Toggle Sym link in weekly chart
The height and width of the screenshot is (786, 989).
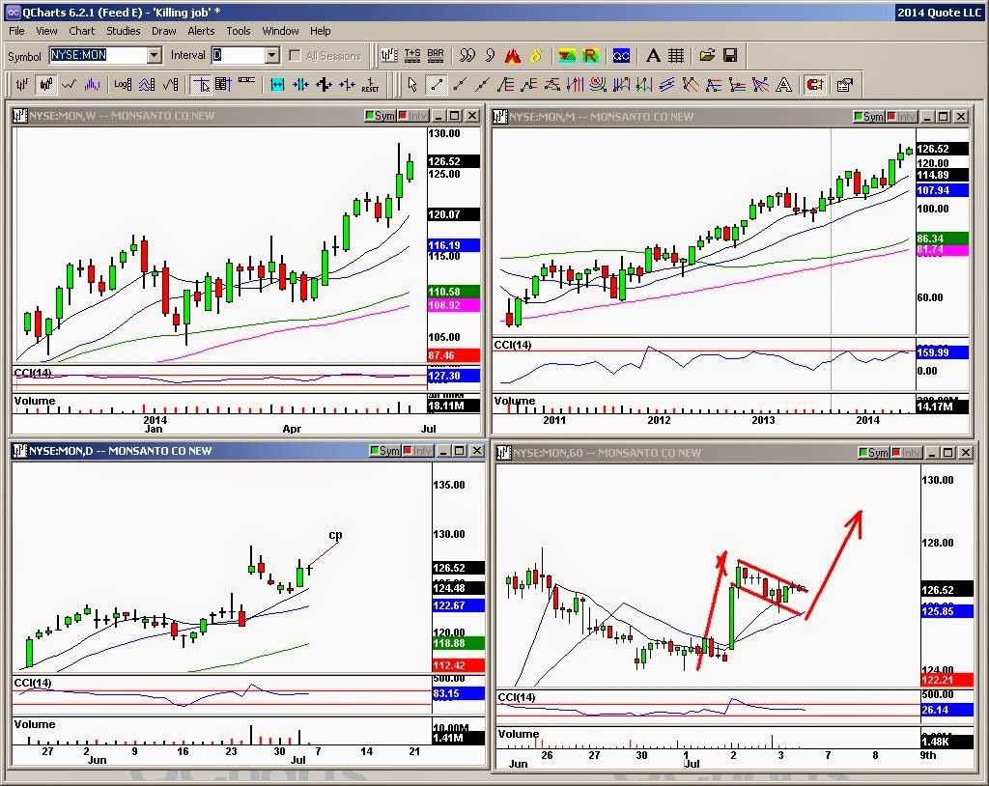[381, 116]
